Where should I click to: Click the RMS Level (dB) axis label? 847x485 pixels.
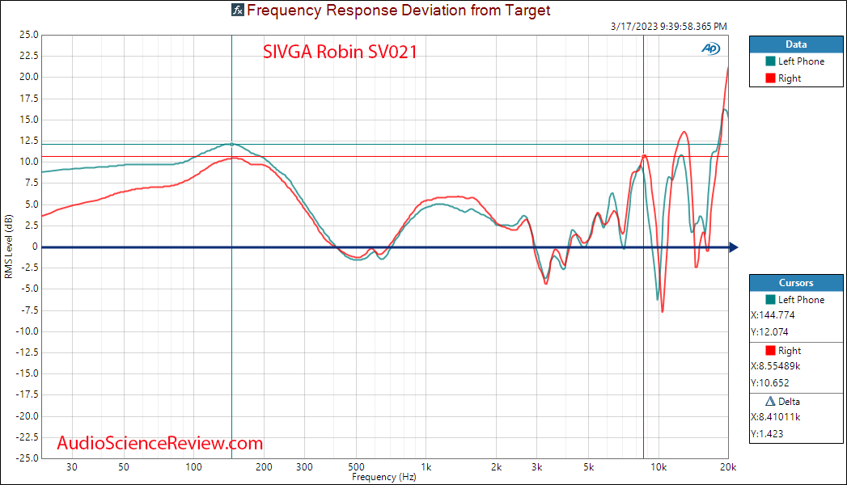8,247
